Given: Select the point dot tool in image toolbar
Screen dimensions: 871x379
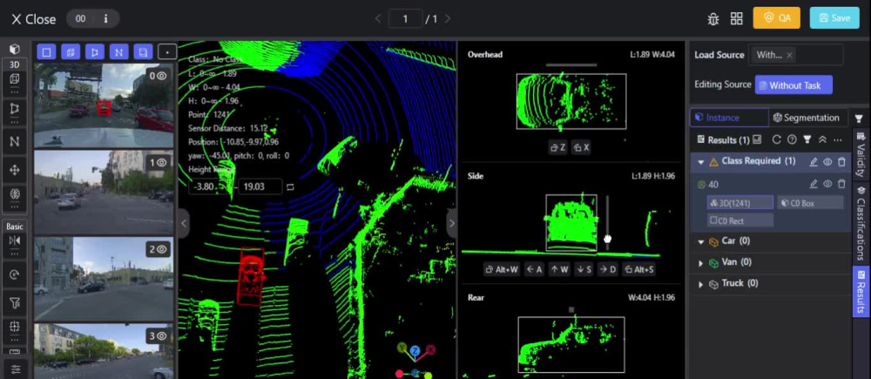Looking at the screenshot, I should [167, 52].
